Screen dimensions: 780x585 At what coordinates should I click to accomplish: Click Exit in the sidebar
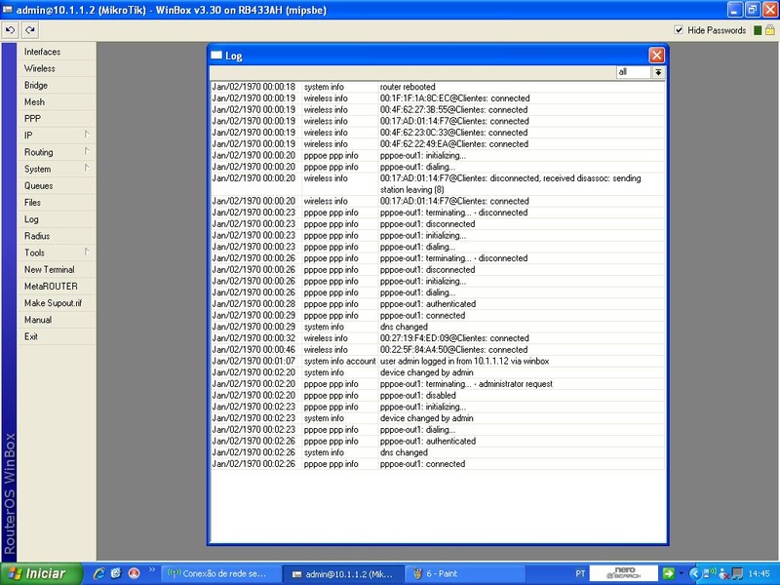click(x=56, y=336)
